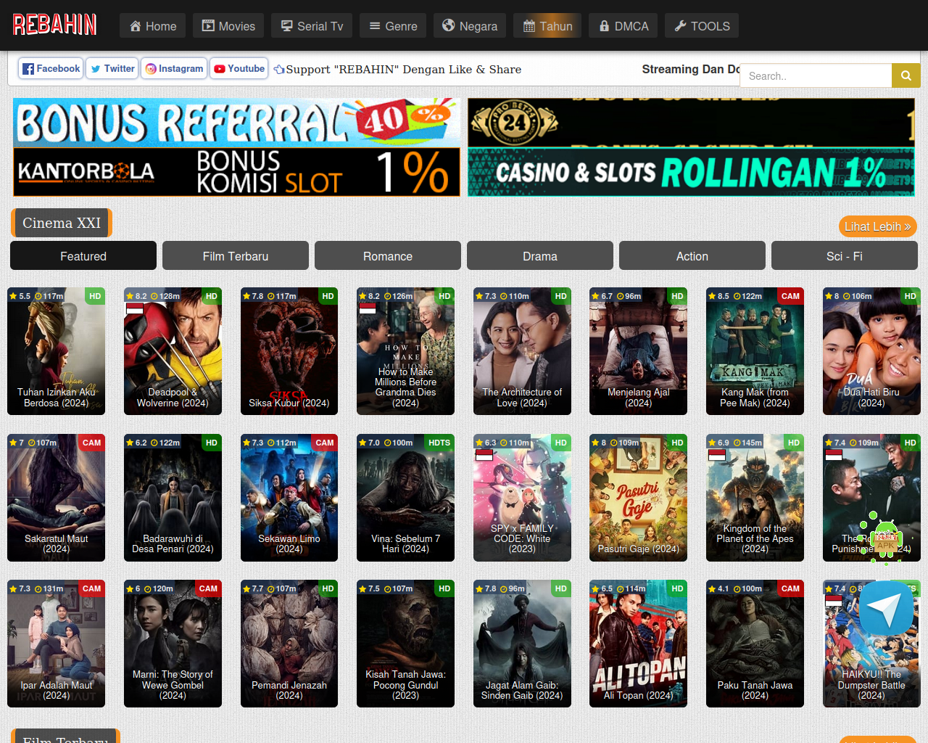Select the Romance tab
This screenshot has height=743, width=928.
click(x=388, y=255)
